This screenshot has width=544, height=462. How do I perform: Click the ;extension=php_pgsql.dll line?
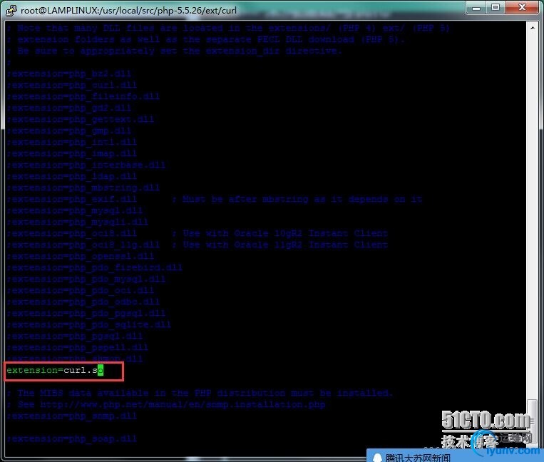tap(75, 336)
